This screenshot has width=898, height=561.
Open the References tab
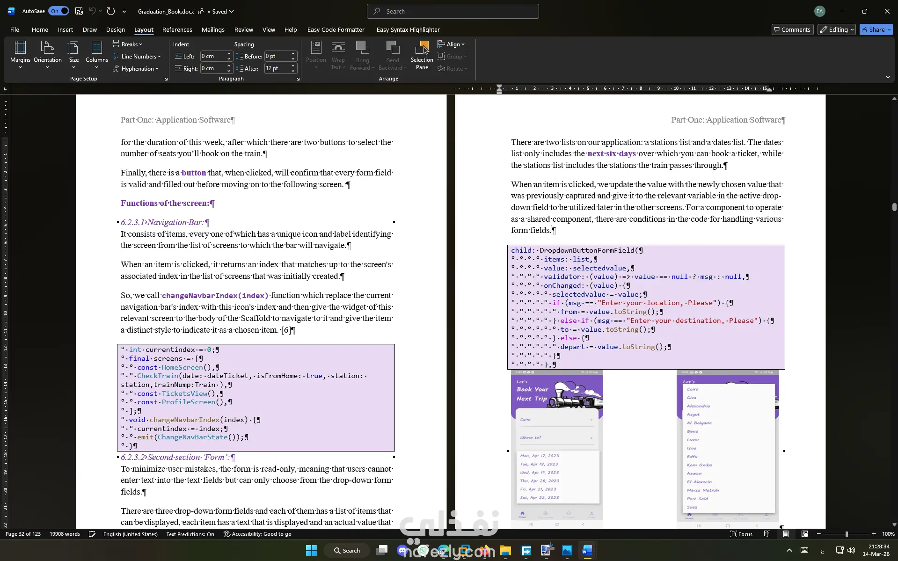(x=177, y=29)
